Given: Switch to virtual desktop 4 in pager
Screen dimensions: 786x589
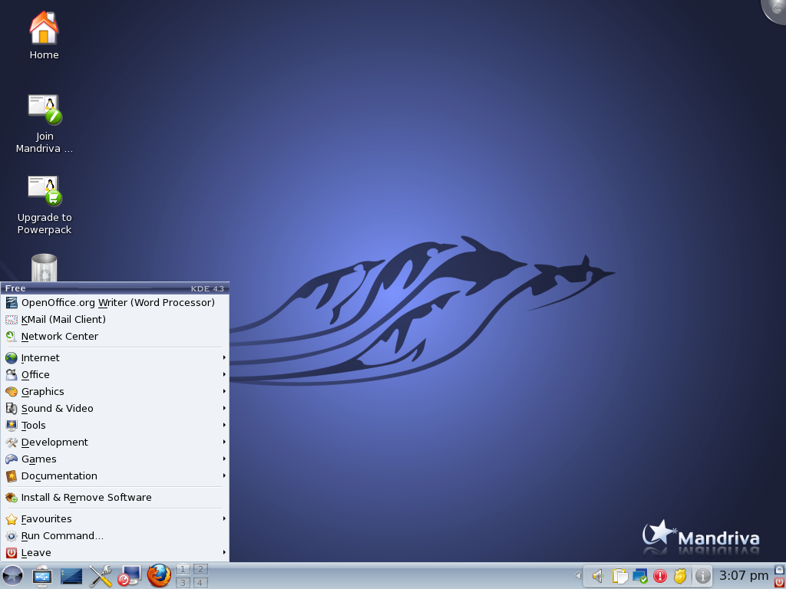Looking at the screenshot, I should [200, 583].
